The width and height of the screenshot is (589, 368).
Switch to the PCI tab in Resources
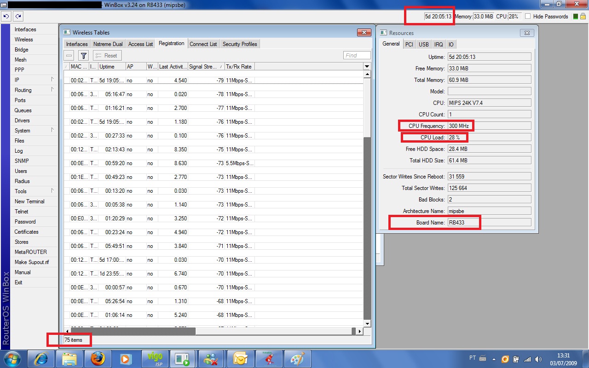(x=409, y=45)
